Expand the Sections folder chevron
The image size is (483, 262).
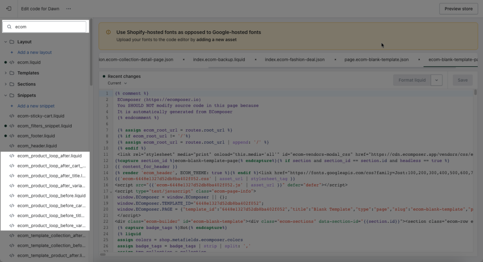coord(6,84)
